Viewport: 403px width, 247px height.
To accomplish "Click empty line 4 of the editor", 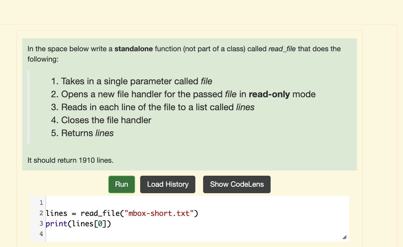I will point(97,233).
